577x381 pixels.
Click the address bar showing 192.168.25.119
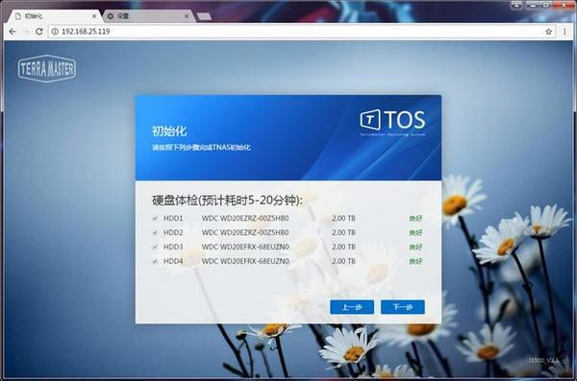[x=294, y=32]
